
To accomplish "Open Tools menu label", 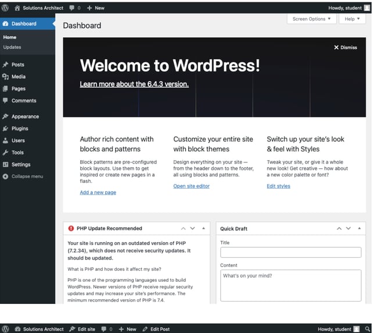I will pos(17,153).
